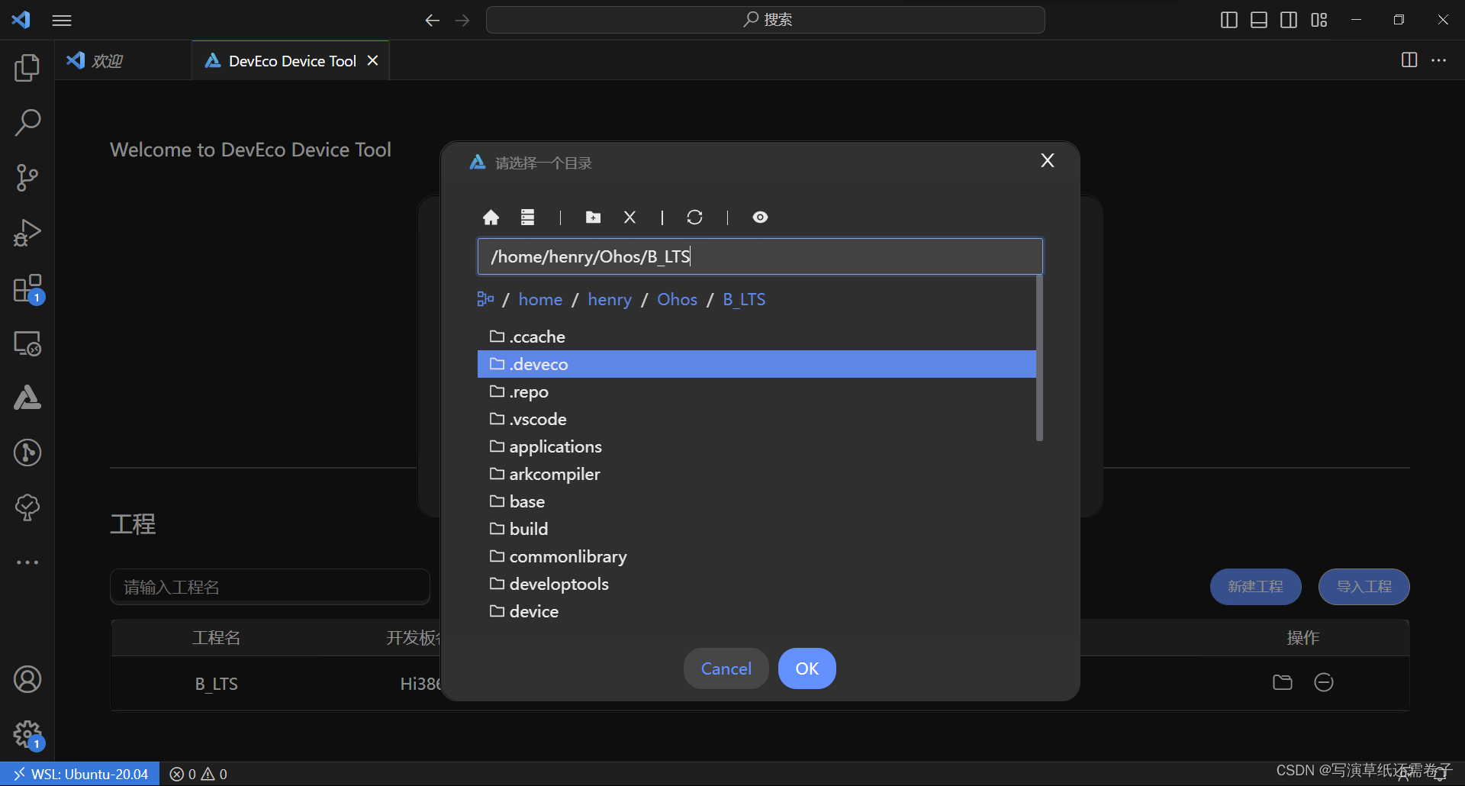This screenshot has width=1465, height=786.
Task: Open the Accounts menu in the activity bar
Action: 27,679
